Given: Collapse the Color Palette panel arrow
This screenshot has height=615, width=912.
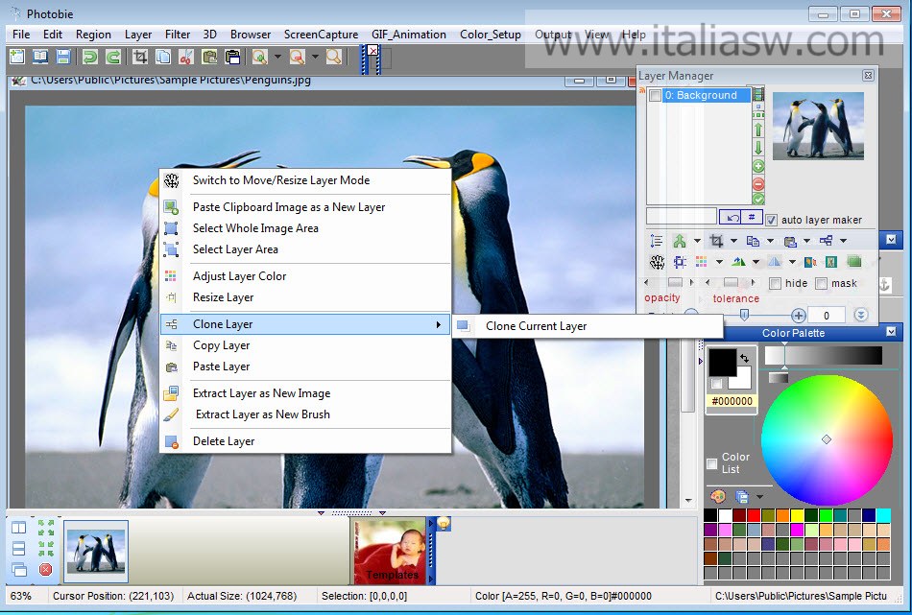Looking at the screenshot, I should (x=891, y=332).
